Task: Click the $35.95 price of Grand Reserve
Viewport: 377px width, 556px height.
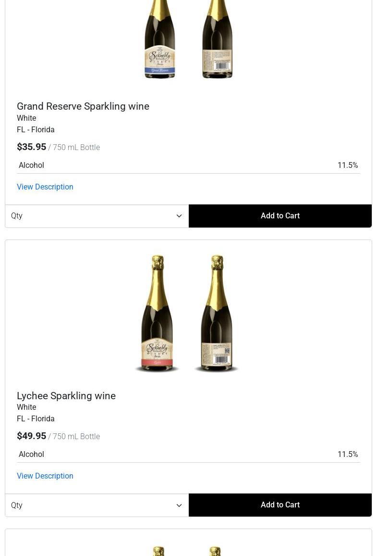Action: (32, 147)
